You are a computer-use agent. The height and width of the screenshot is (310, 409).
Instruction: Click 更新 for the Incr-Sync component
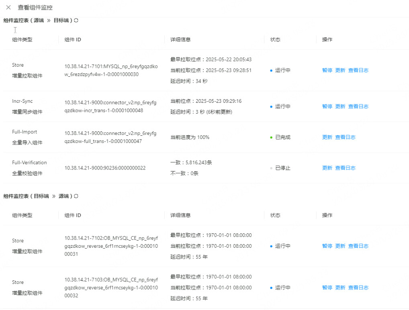[340, 106]
